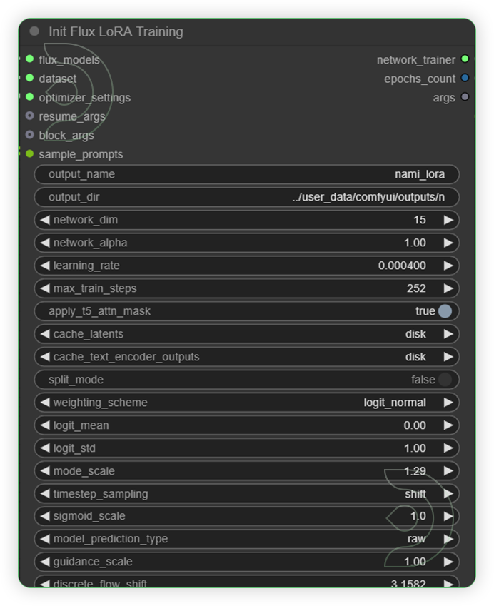Decrease learning_rate with left arrow
494x606 pixels.
(x=45, y=265)
